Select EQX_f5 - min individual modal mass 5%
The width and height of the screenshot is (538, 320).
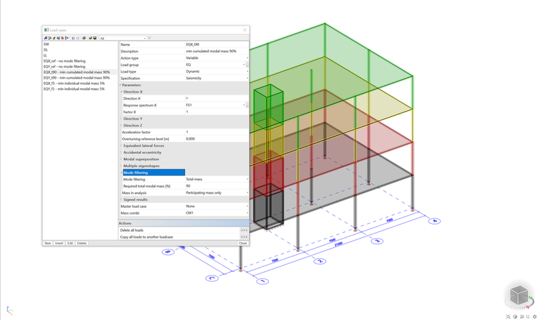[x=74, y=83]
